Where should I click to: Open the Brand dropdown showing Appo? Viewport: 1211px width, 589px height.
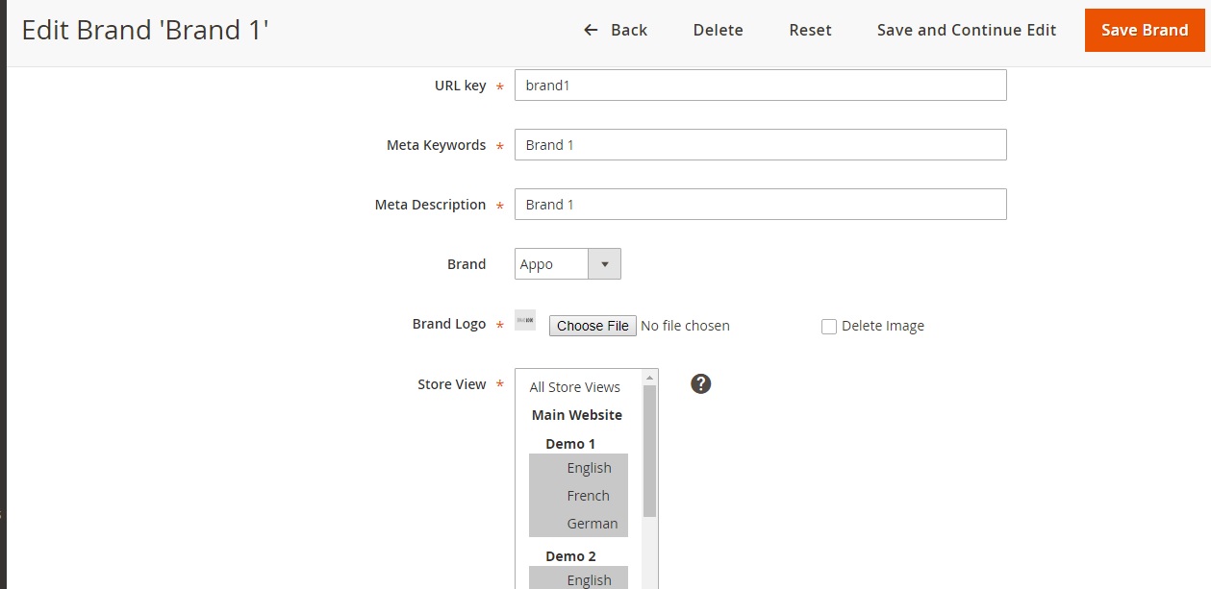(x=568, y=264)
